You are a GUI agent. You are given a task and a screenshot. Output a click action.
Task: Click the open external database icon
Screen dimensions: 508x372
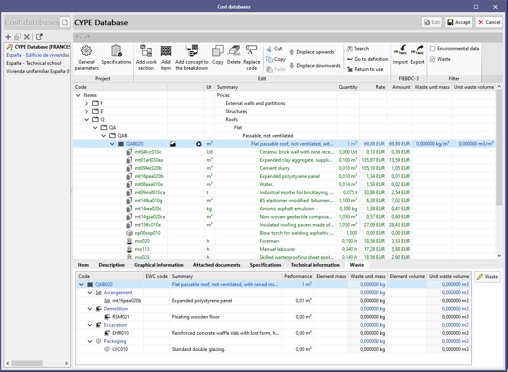(x=39, y=37)
